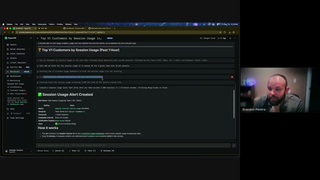Click the address bar URL
This screenshot has width=320, height=180.
(x=62, y=32)
